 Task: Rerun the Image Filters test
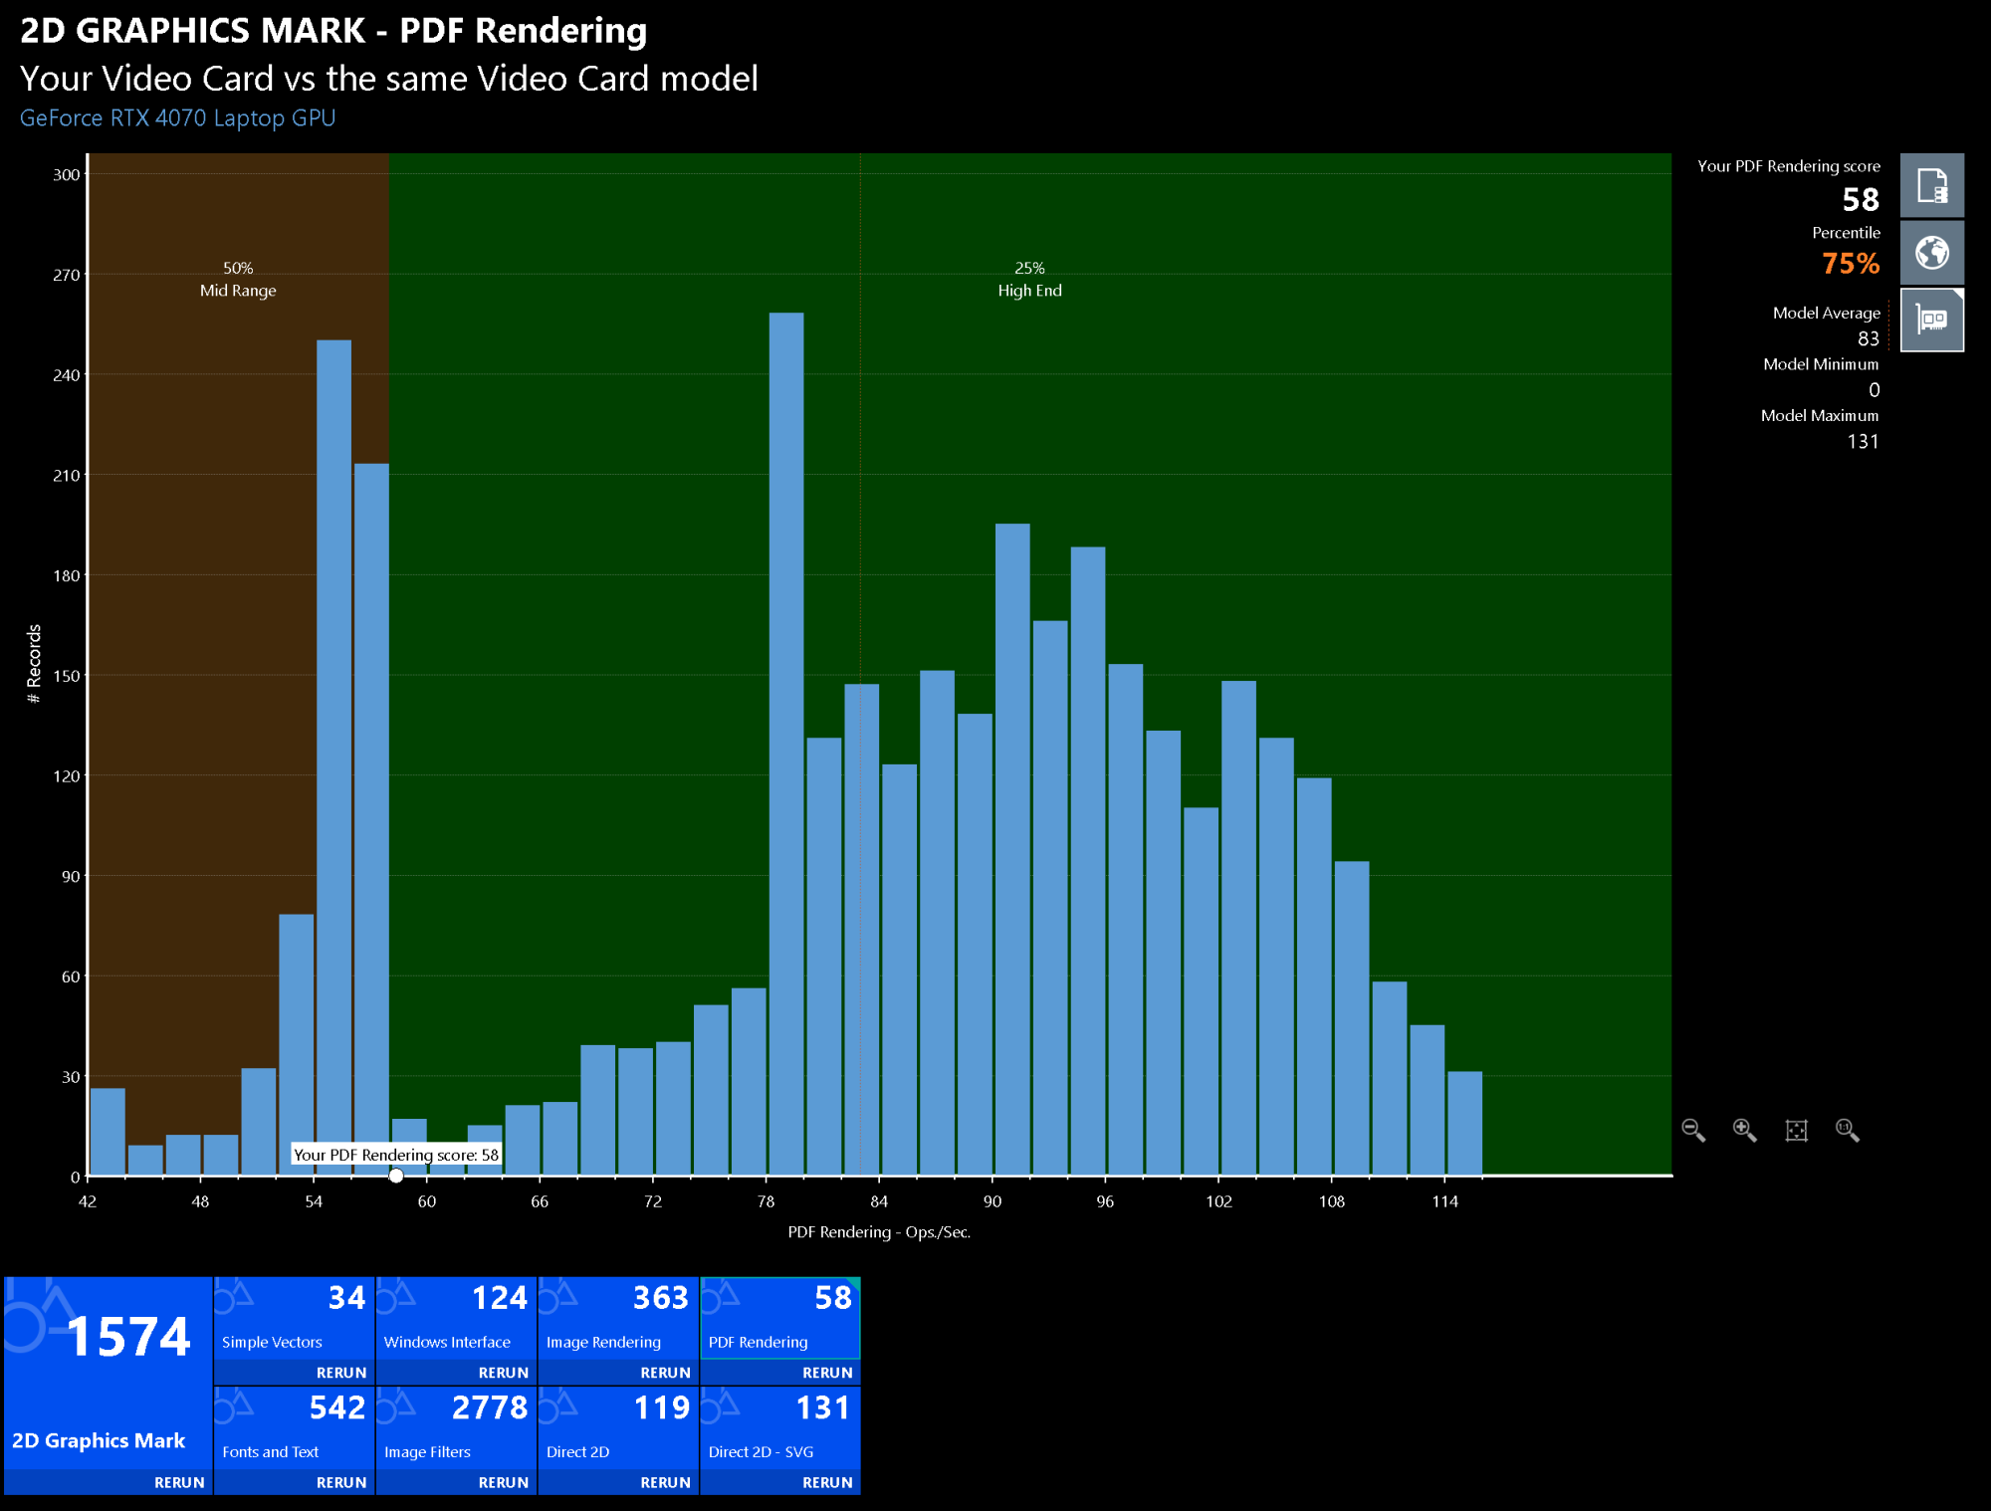[504, 1482]
